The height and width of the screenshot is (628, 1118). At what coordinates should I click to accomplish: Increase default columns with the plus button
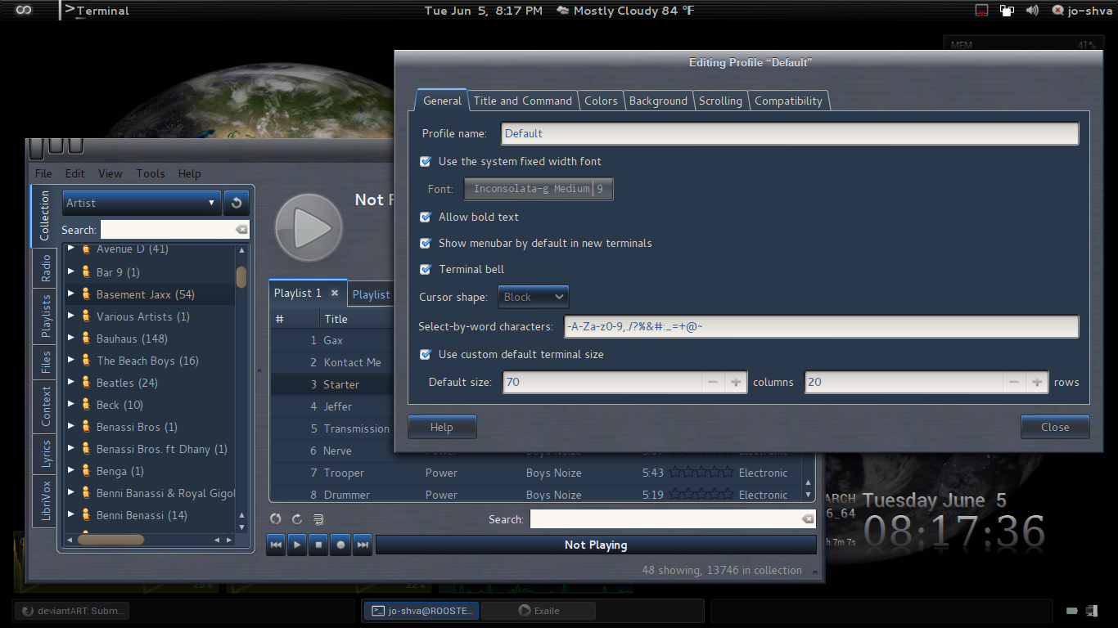click(736, 382)
